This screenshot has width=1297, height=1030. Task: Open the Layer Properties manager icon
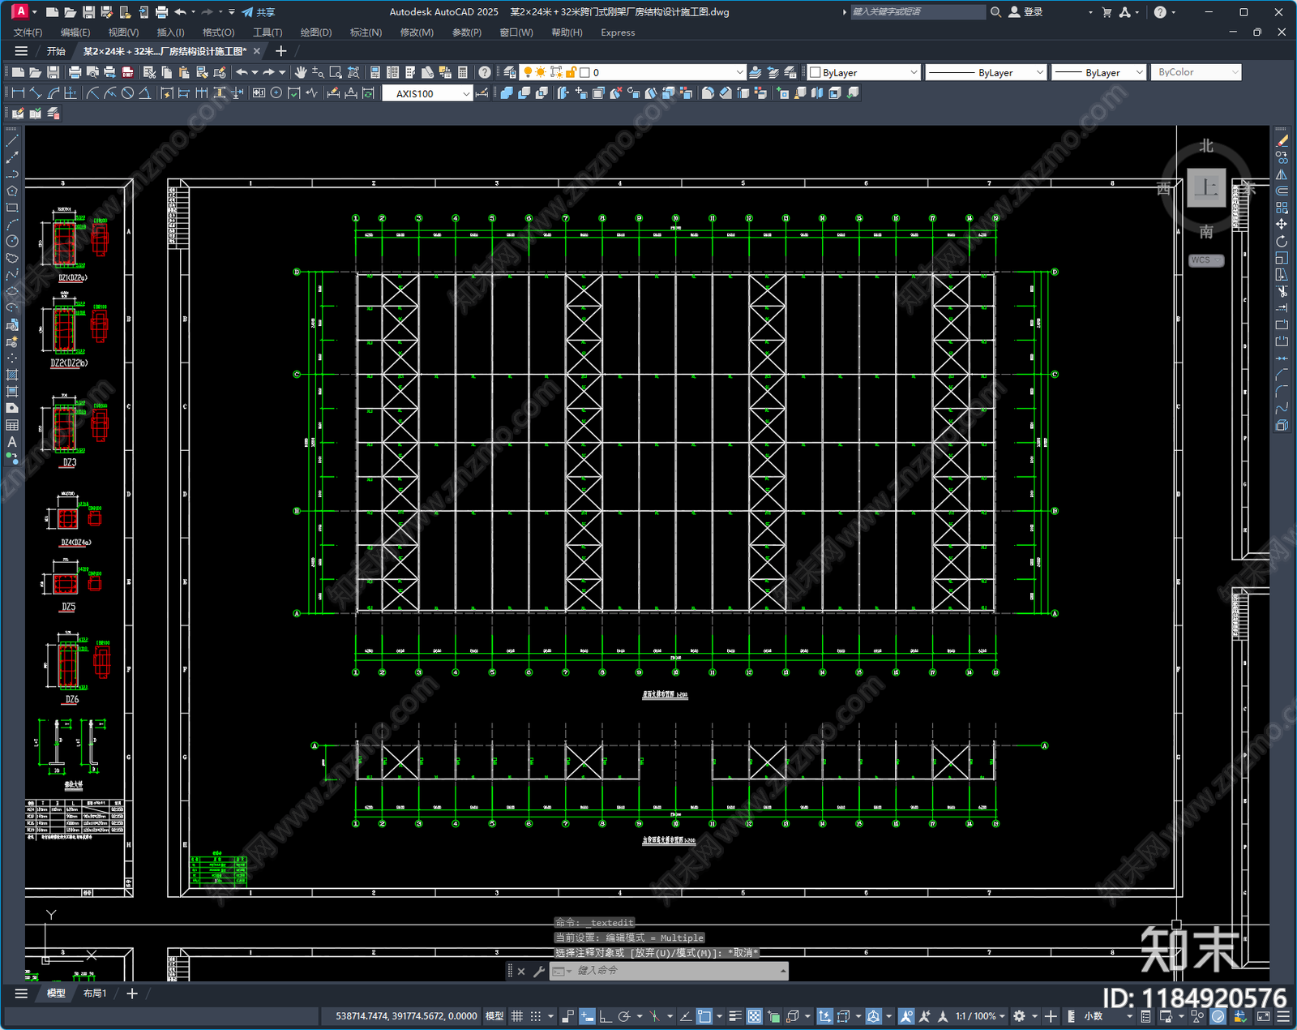[x=509, y=72]
